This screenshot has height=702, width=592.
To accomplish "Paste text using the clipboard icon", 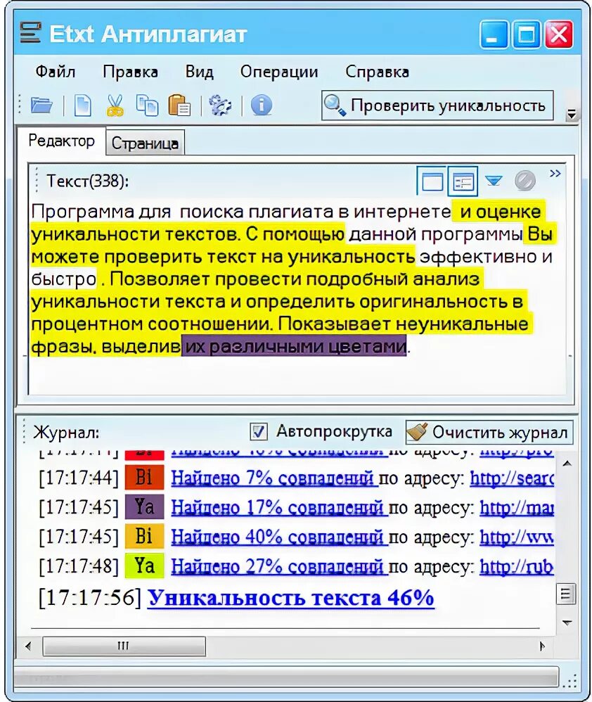I will point(179,106).
